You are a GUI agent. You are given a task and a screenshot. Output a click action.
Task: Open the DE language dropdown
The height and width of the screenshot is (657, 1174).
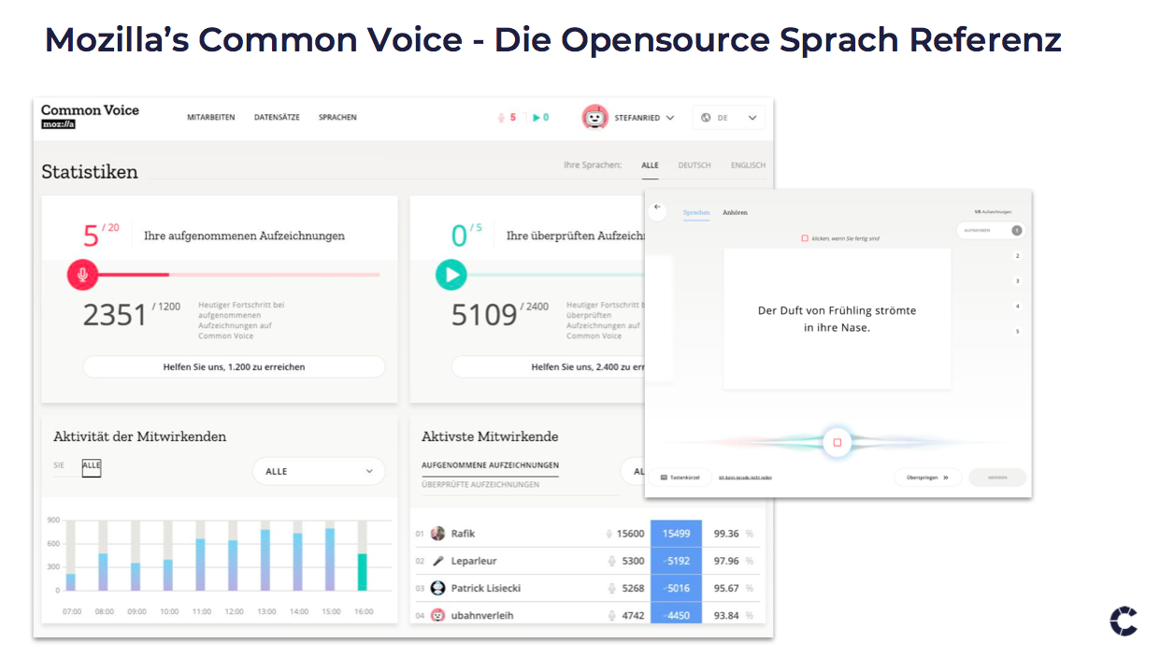pos(729,118)
